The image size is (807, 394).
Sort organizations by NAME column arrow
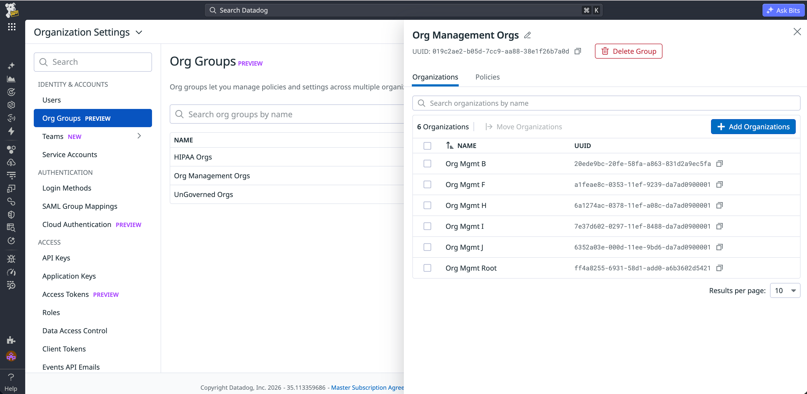[450, 145]
